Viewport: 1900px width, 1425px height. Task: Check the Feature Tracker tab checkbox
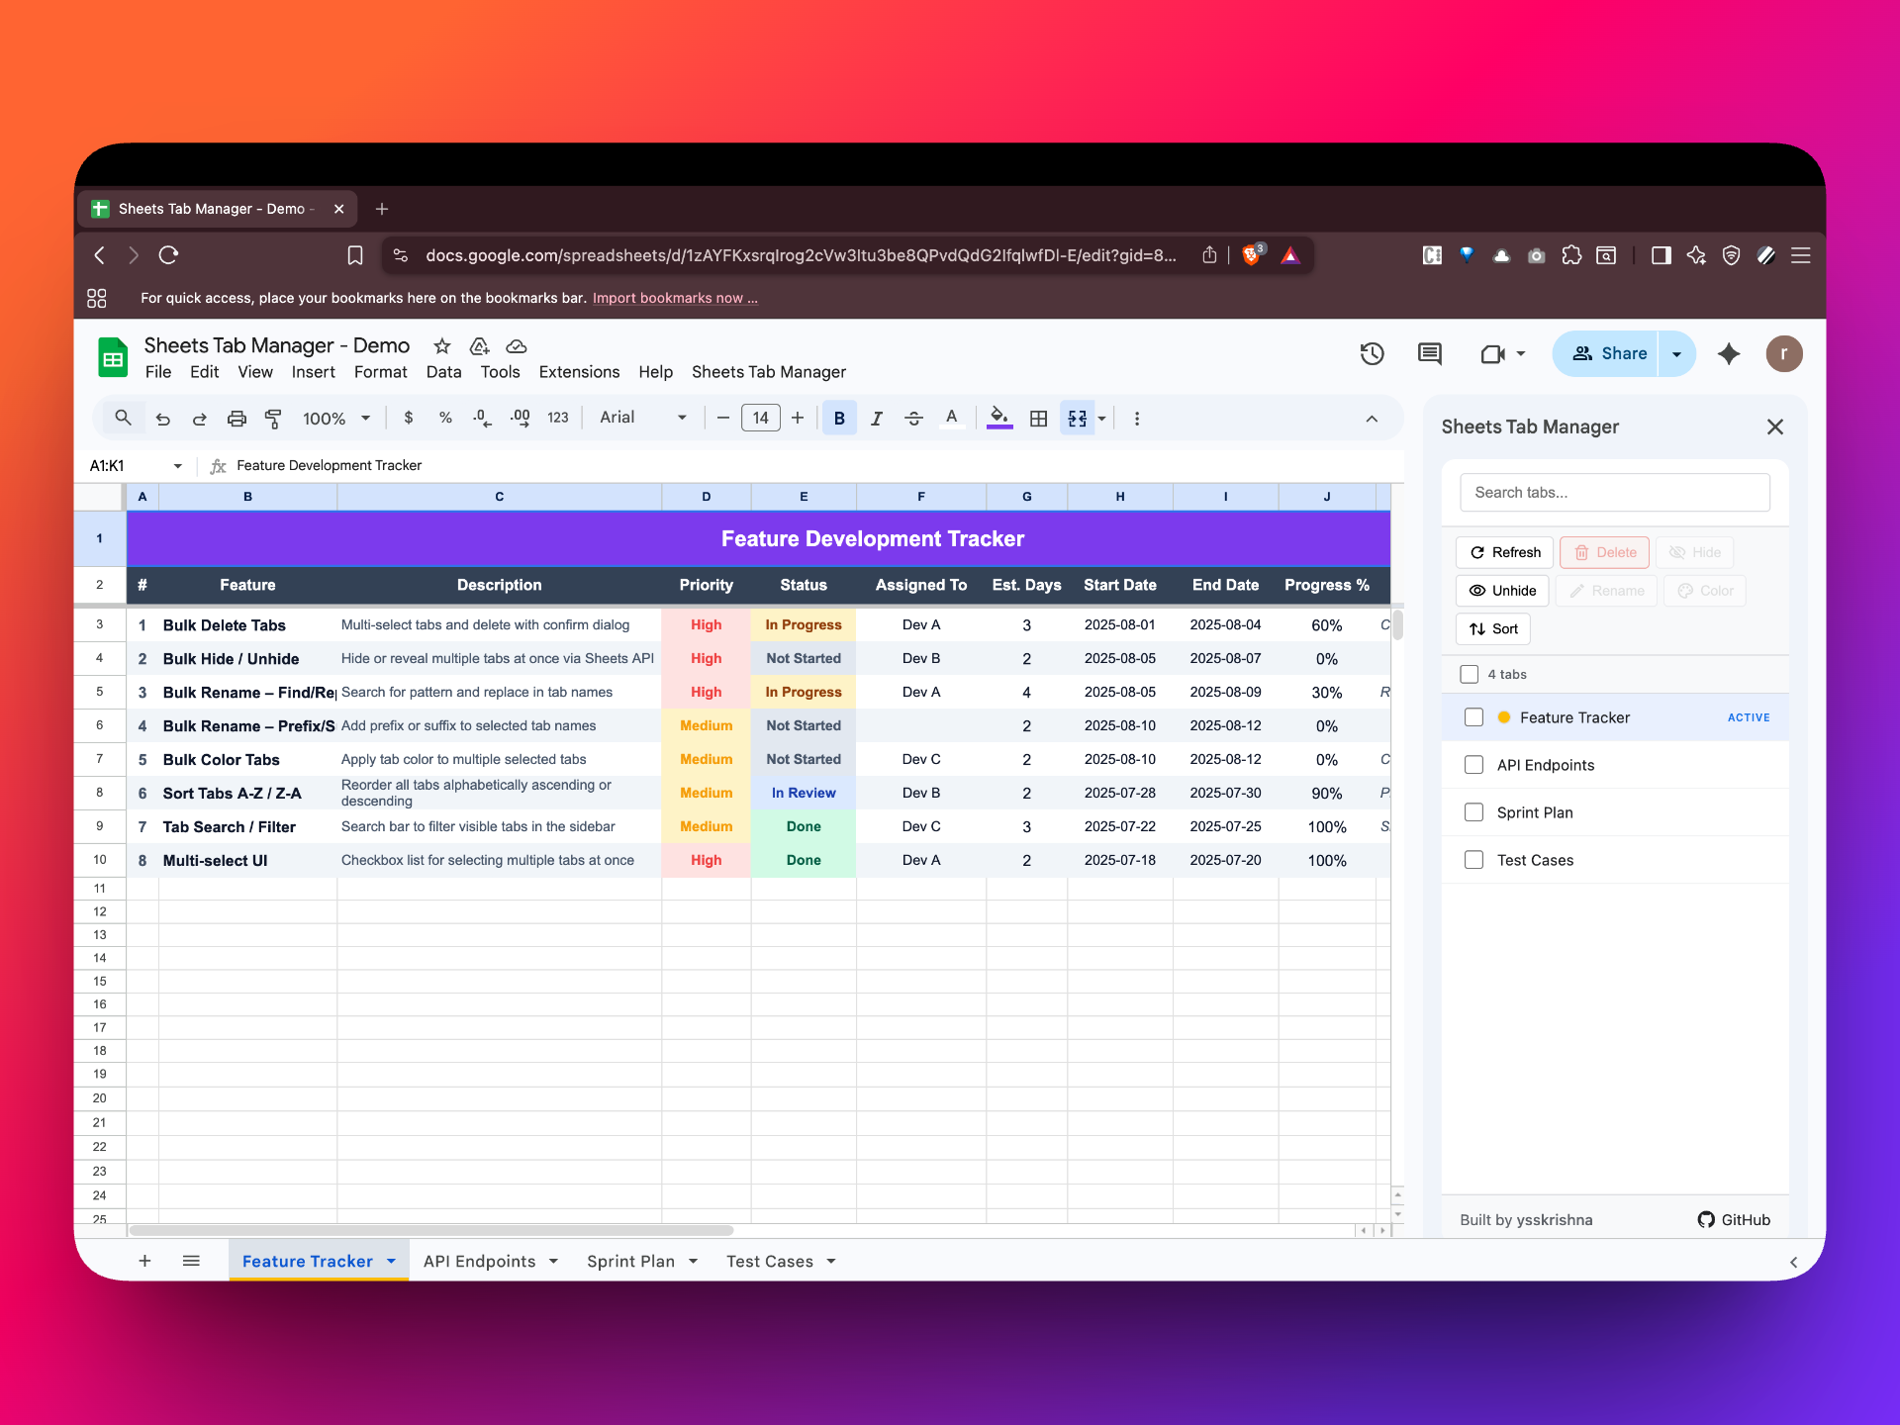point(1473,716)
